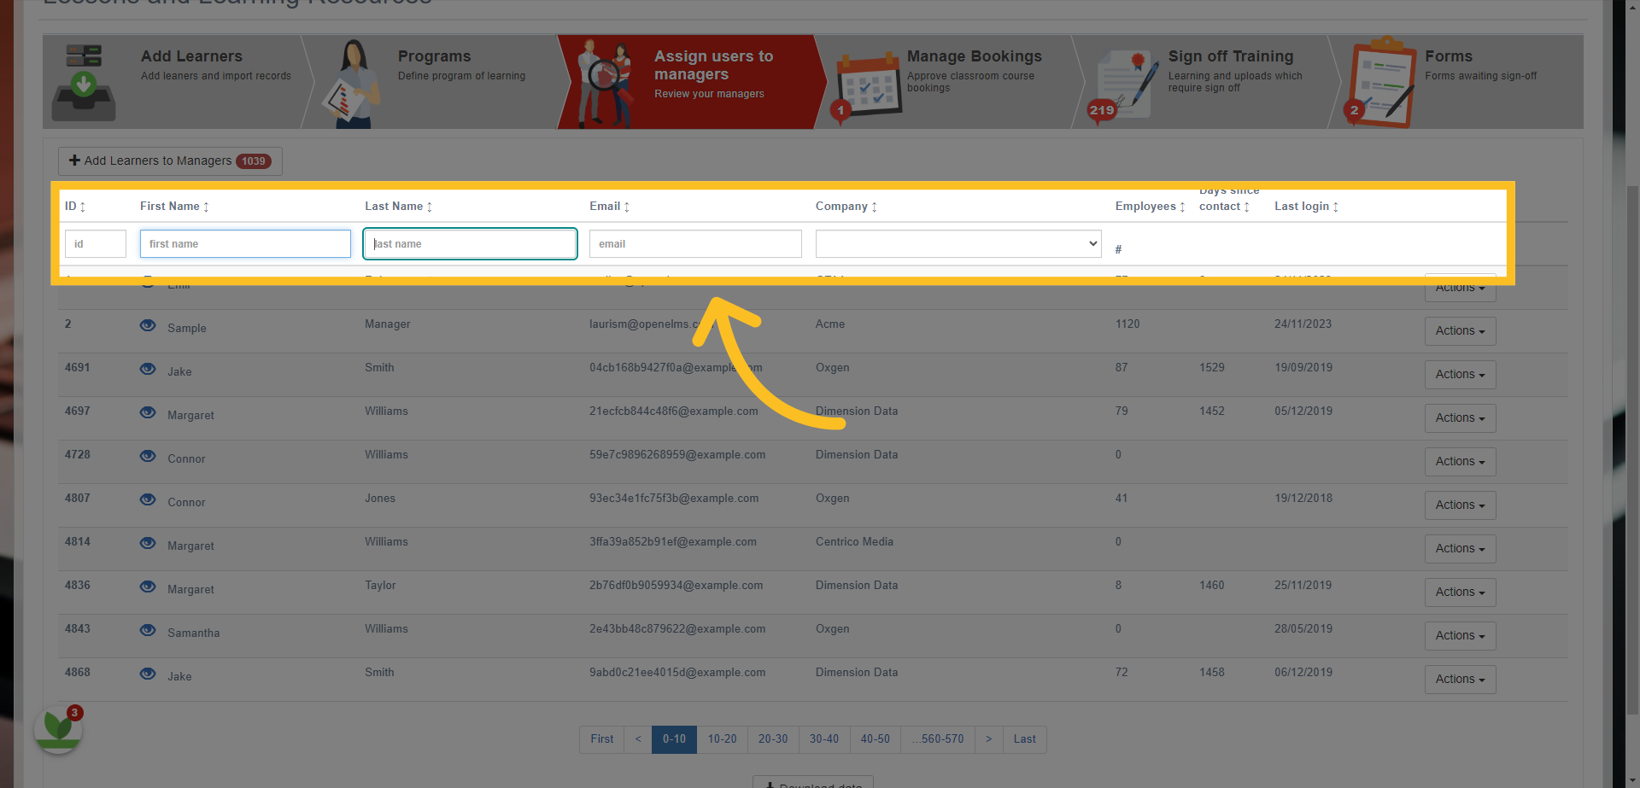View Sample Manager via eye icon
Viewport: 1640px width, 788px height.
(x=148, y=325)
